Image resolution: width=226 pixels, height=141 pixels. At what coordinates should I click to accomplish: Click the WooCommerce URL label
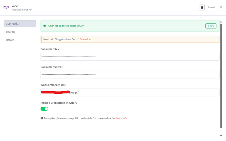[x=53, y=85]
